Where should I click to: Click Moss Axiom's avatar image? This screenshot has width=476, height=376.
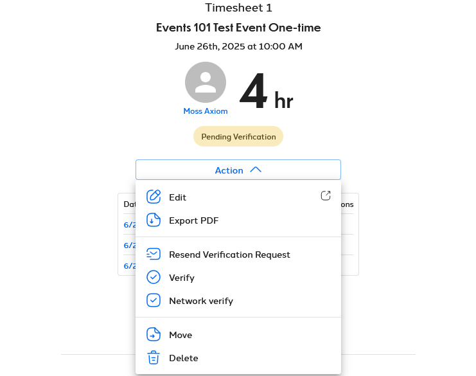pyautogui.click(x=206, y=82)
